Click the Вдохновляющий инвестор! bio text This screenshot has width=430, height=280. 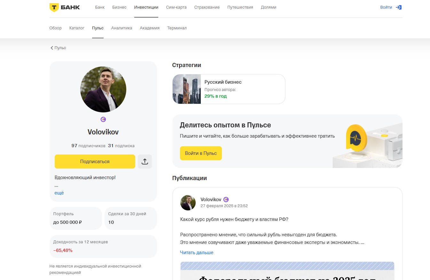pyautogui.click(x=85, y=178)
